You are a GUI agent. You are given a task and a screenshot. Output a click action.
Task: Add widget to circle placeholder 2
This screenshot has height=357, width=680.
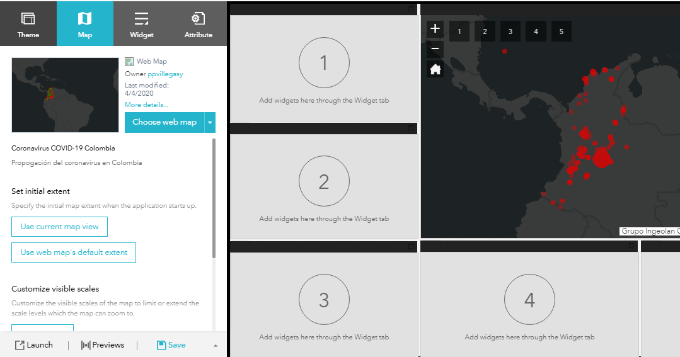[x=324, y=181]
